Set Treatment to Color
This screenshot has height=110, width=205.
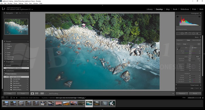tap(188, 40)
